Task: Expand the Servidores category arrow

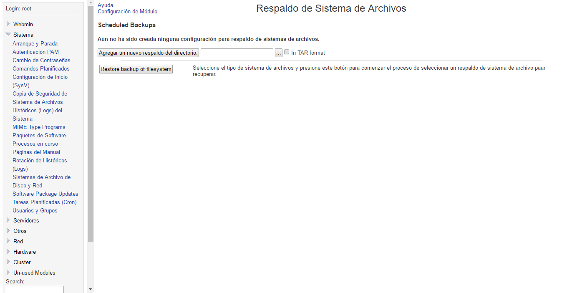Action: tap(8, 220)
